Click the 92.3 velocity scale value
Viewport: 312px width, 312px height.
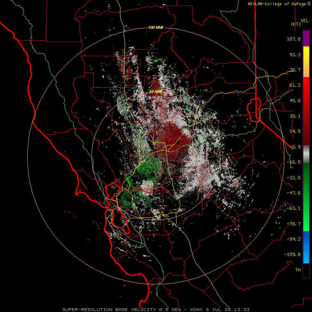tap(295, 54)
